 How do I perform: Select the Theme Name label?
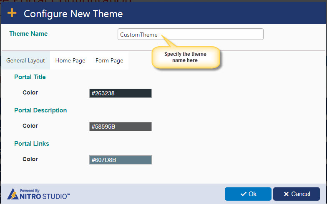(x=28, y=34)
